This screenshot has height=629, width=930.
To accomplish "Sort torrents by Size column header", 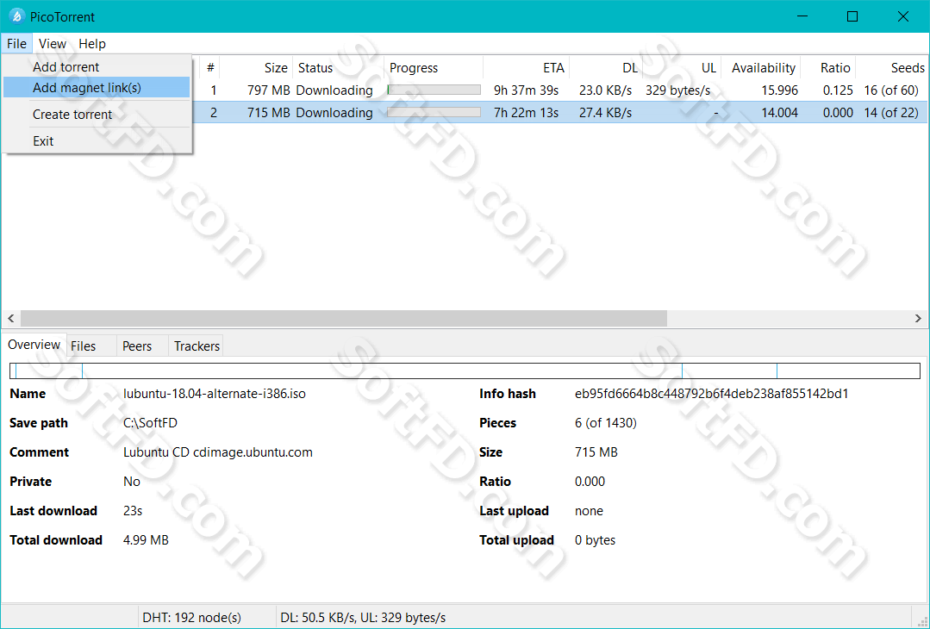I will pyautogui.click(x=256, y=68).
